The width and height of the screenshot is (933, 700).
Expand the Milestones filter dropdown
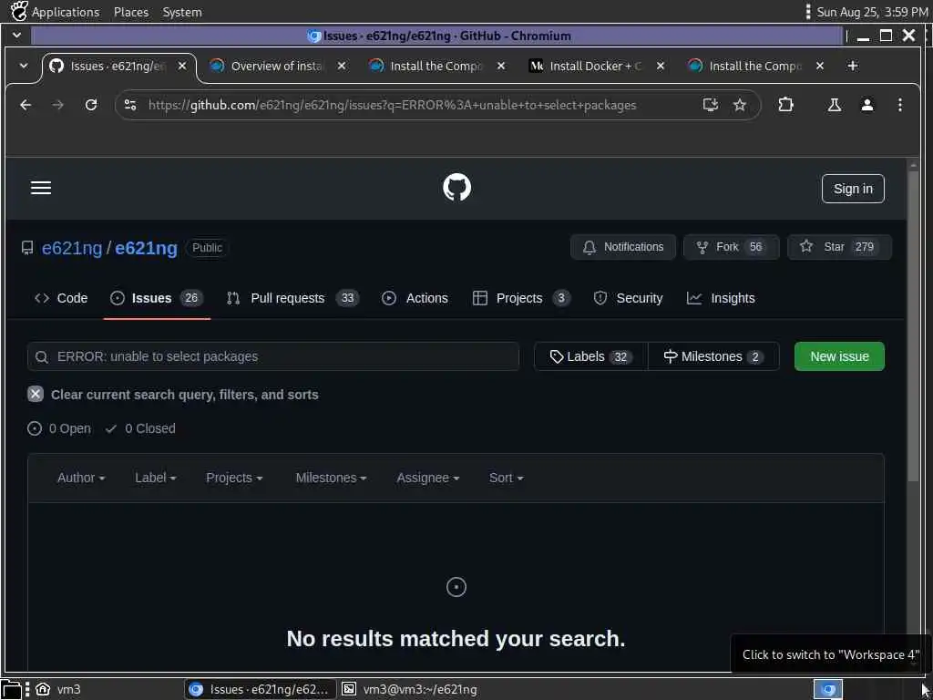[x=331, y=478]
